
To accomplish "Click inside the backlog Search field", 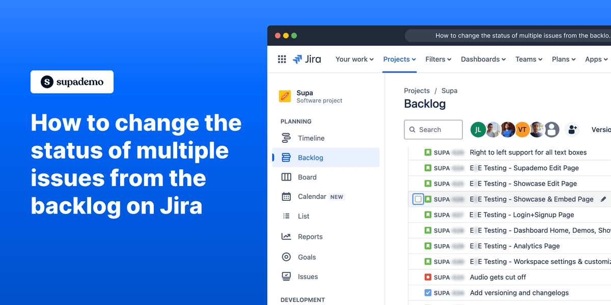I will (x=433, y=130).
